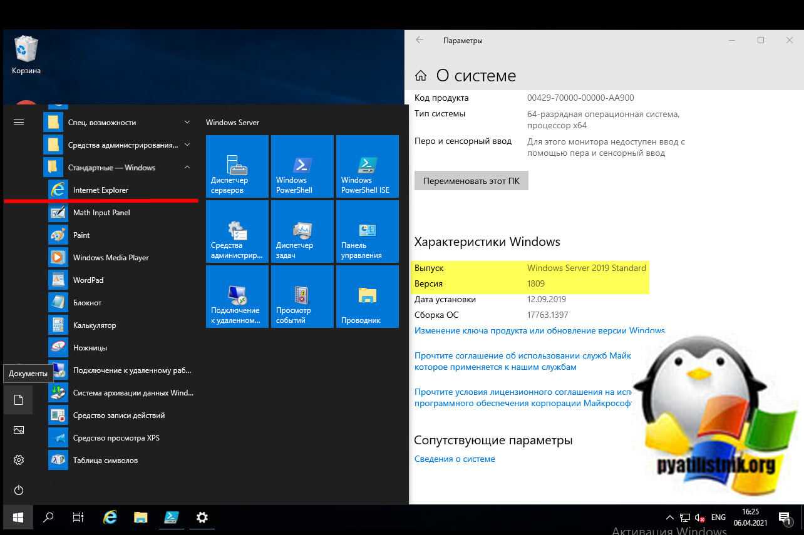Open WordPad
The image size is (804, 535).
121,280
